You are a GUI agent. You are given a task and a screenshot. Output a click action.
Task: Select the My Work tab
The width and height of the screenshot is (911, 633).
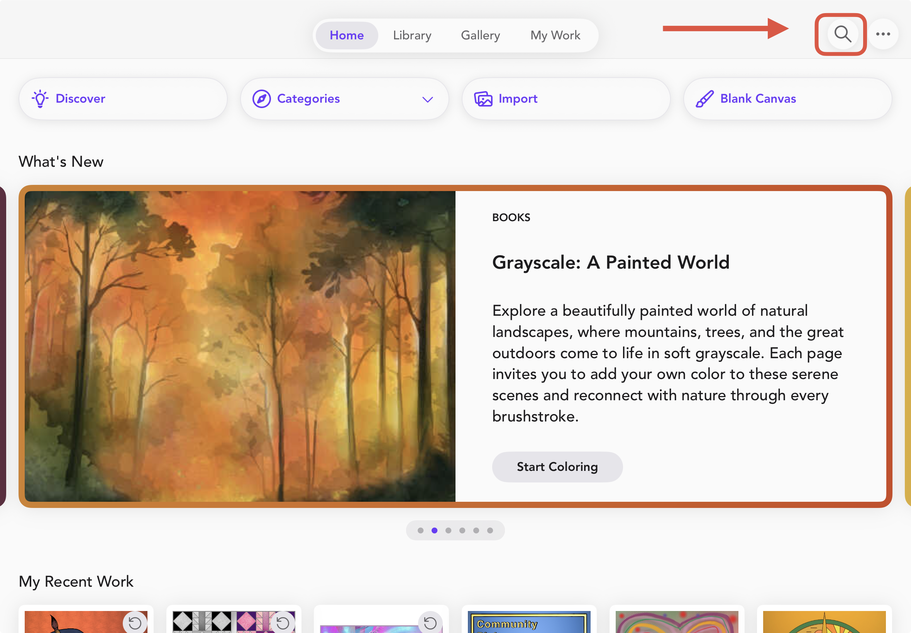[x=555, y=35]
